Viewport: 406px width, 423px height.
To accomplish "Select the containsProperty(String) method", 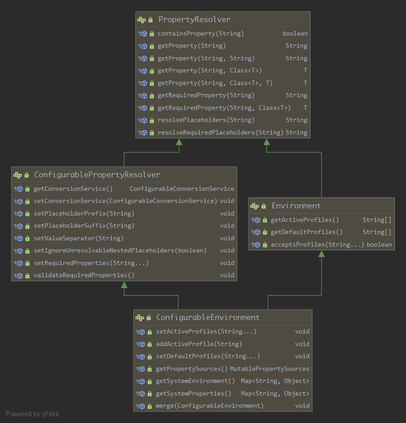I will click(x=201, y=33).
